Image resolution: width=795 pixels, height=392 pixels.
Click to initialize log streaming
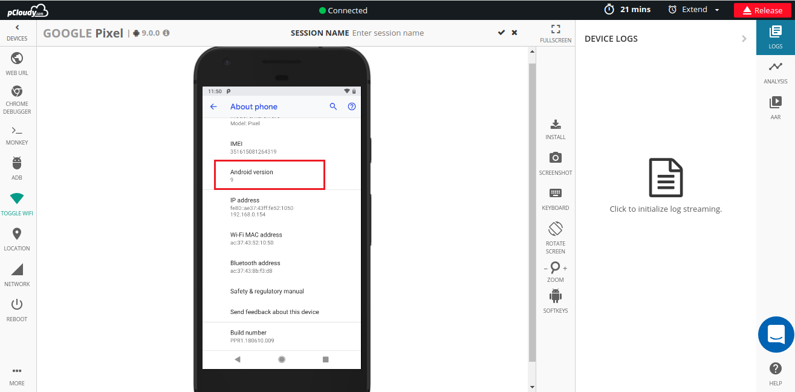(x=666, y=186)
